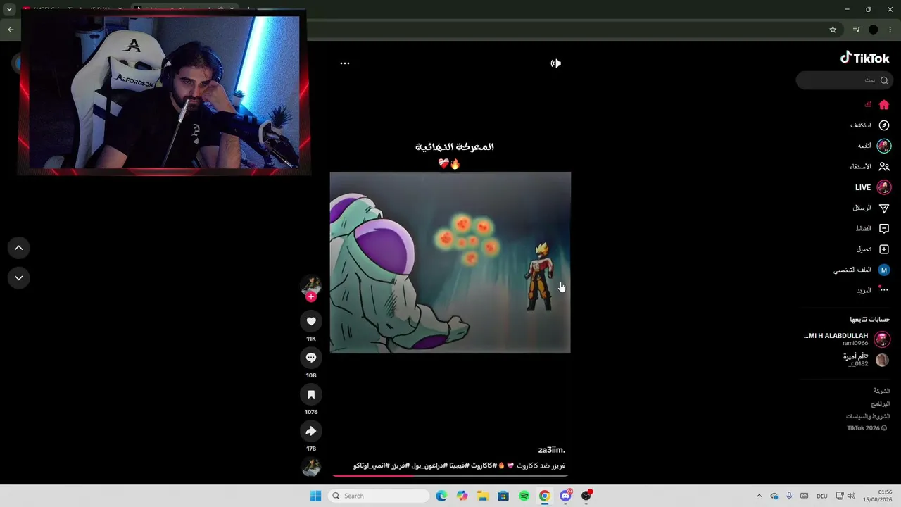Open the البرنامج footer link
Viewport: 901px width, 507px height.
(x=880, y=404)
